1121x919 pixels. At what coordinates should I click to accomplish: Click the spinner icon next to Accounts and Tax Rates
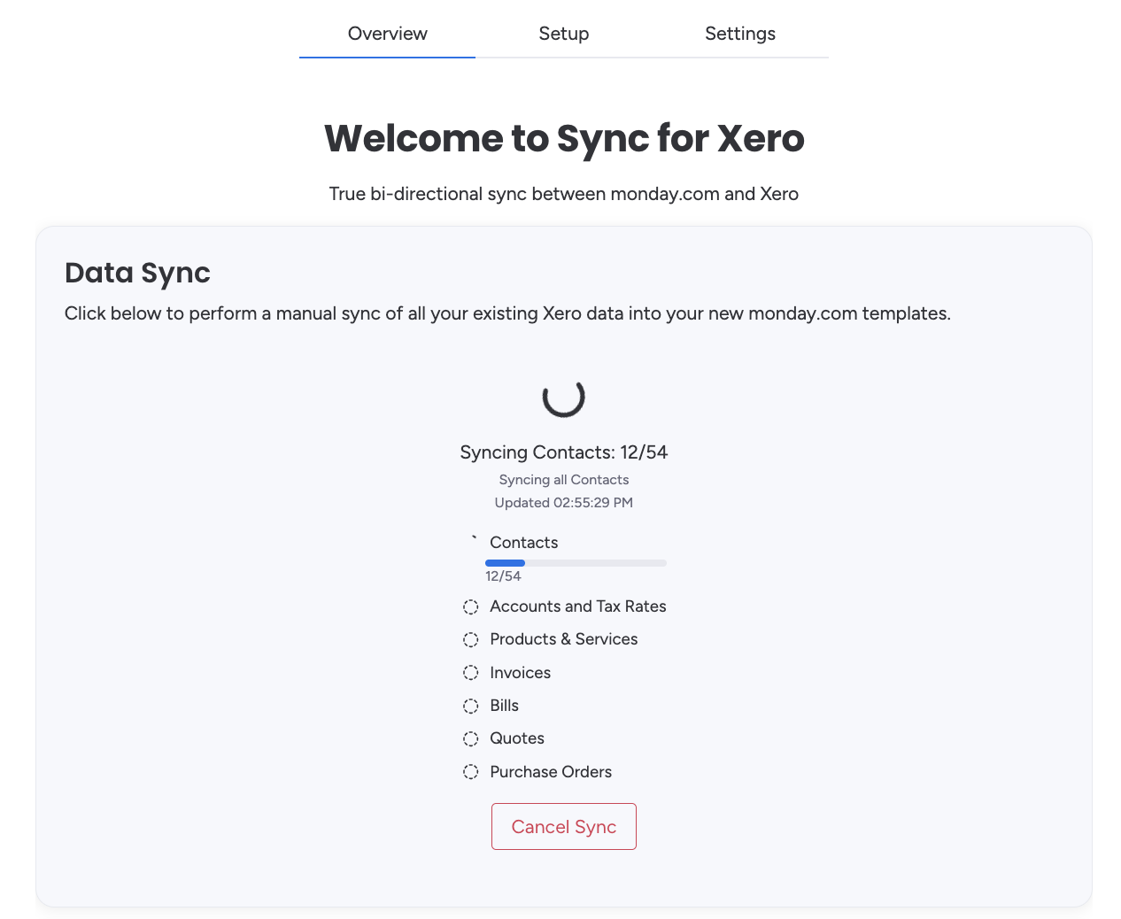click(x=470, y=607)
